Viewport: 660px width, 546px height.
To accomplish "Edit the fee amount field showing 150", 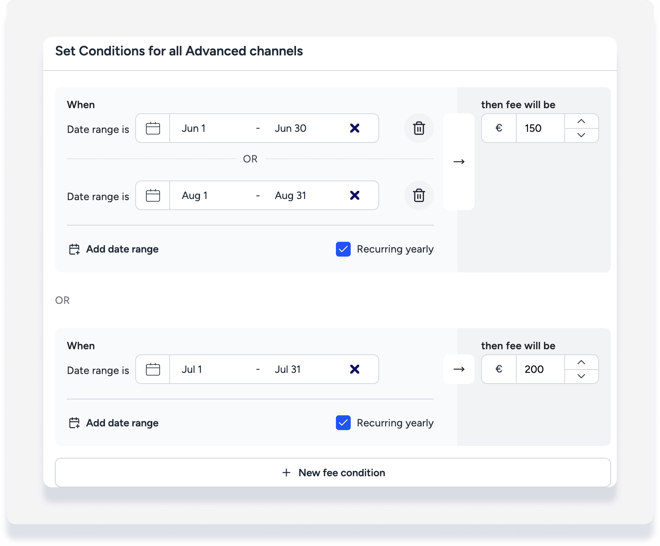I will point(540,128).
